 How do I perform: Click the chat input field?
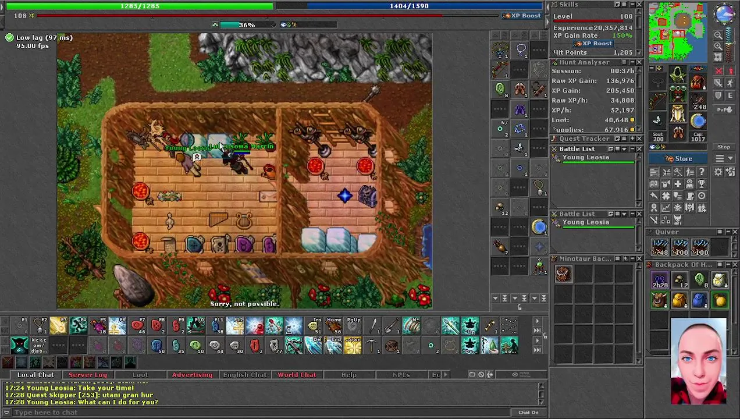[x=262, y=413]
